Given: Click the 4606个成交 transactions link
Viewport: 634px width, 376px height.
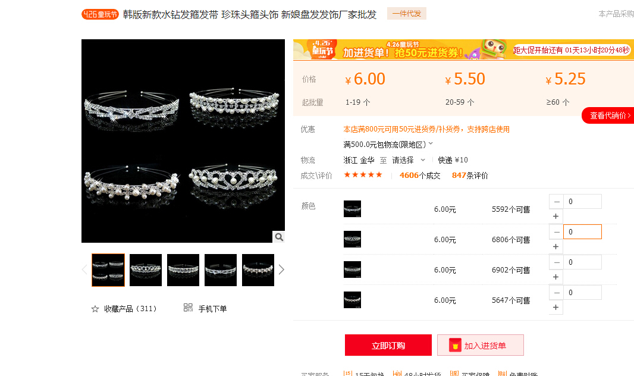Looking at the screenshot, I should pyautogui.click(x=420, y=176).
